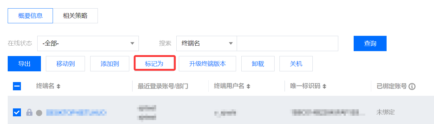This screenshot has width=434, height=124.
Task: Sort by 唯一标识码 column arrows
Action: pyautogui.click(x=324, y=87)
